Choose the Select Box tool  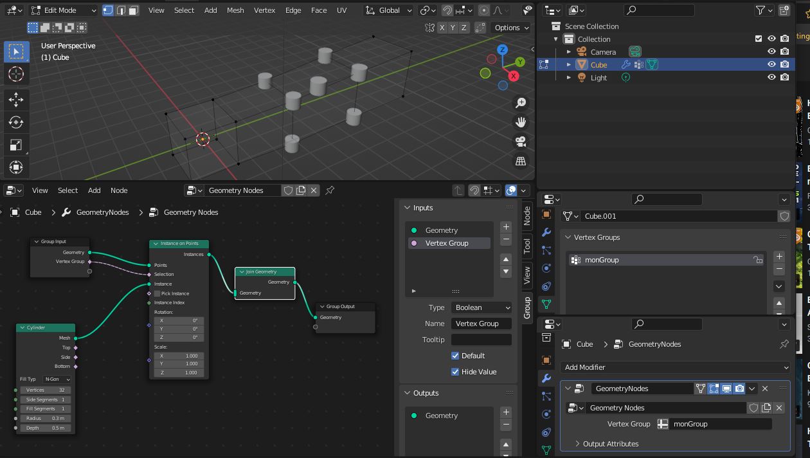[16, 51]
